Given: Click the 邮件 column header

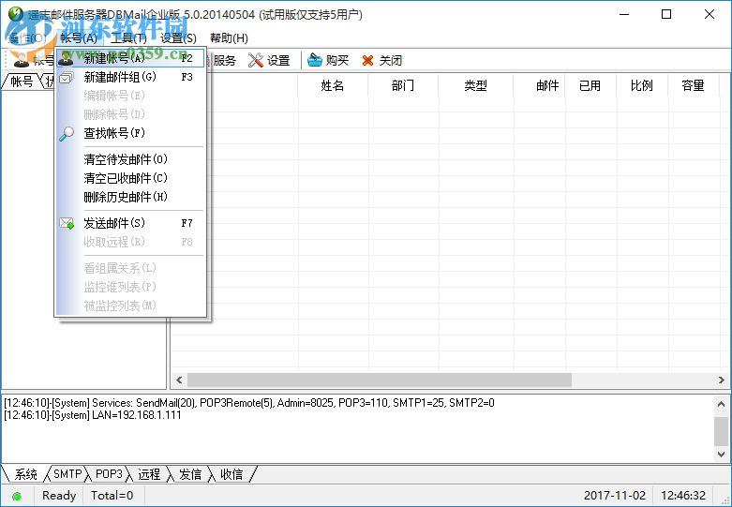Looking at the screenshot, I should (x=540, y=85).
